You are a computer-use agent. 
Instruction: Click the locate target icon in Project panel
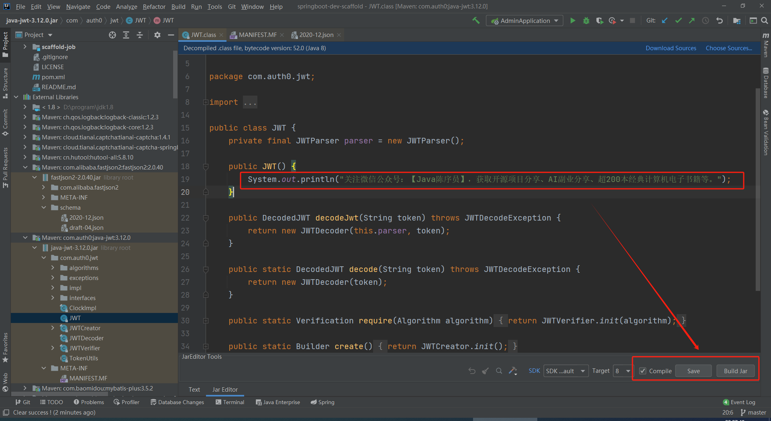point(112,35)
